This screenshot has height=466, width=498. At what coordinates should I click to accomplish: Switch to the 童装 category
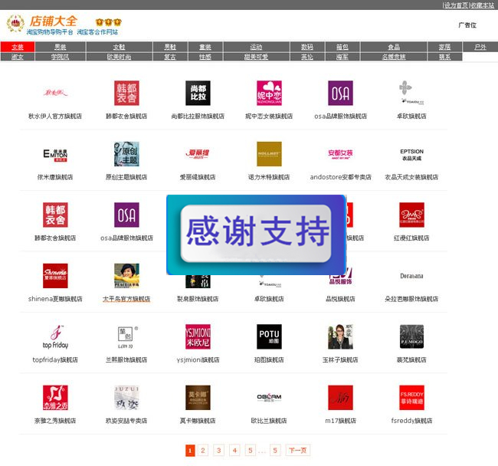(x=205, y=47)
